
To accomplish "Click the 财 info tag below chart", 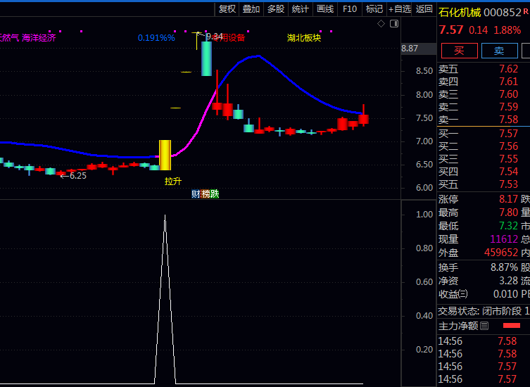I will tap(196, 193).
